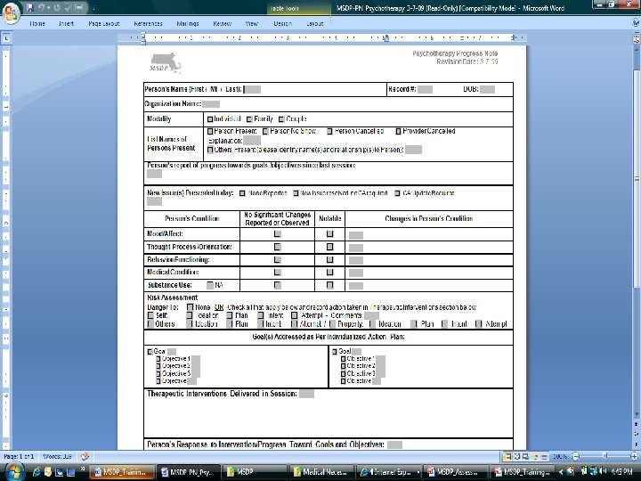Click the Therapeutic Interventions Delivered field
Screen dimensions: 641x481
click(x=306, y=394)
